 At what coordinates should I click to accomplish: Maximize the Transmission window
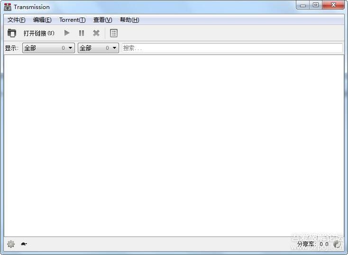click(x=316, y=5)
